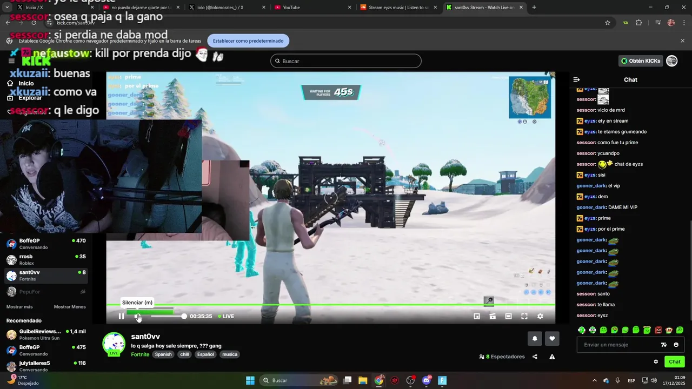Mute the stream with the speaker icon
The width and height of the screenshot is (692, 389).
[137, 317]
